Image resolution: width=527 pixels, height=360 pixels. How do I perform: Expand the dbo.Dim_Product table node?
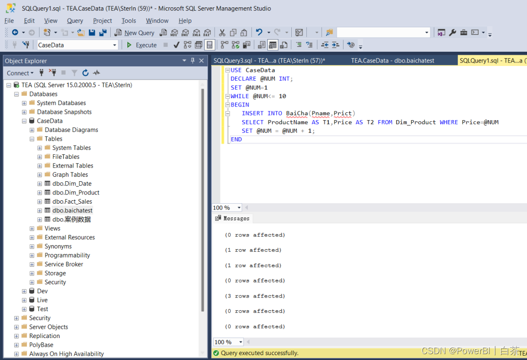(x=40, y=193)
